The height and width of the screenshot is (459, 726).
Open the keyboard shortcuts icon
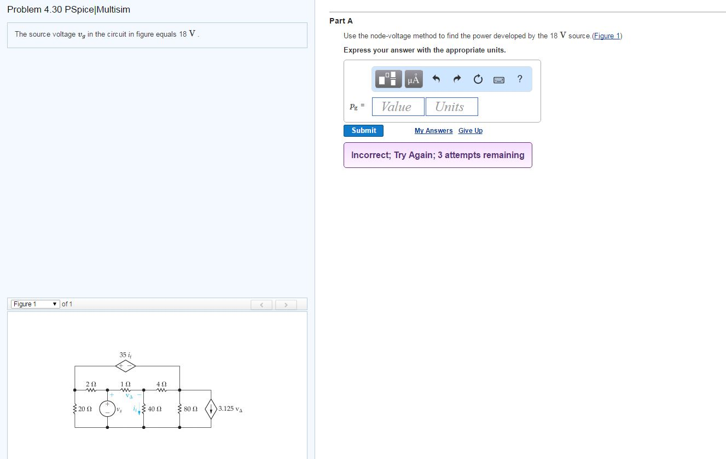(498, 79)
